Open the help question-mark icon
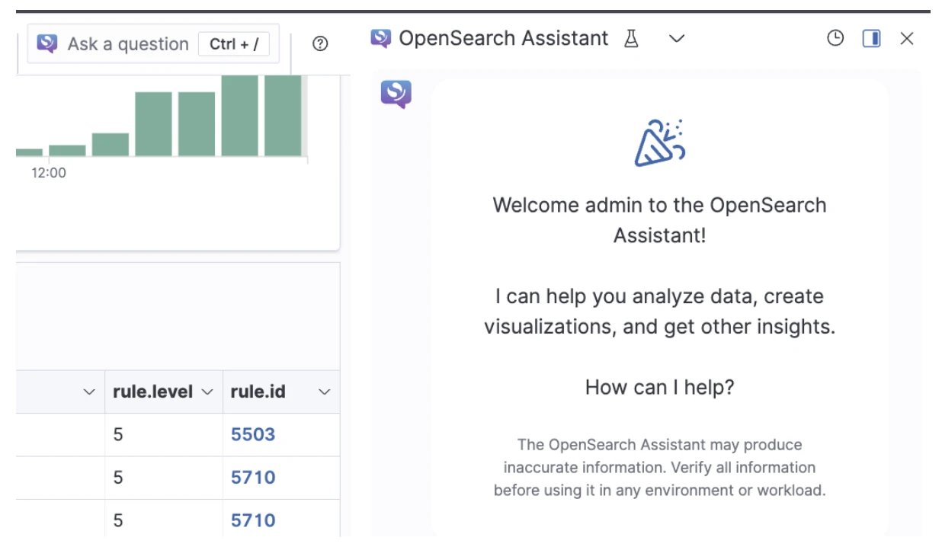Image resolution: width=942 pixels, height=550 pixels. click(x=320, y=44)
